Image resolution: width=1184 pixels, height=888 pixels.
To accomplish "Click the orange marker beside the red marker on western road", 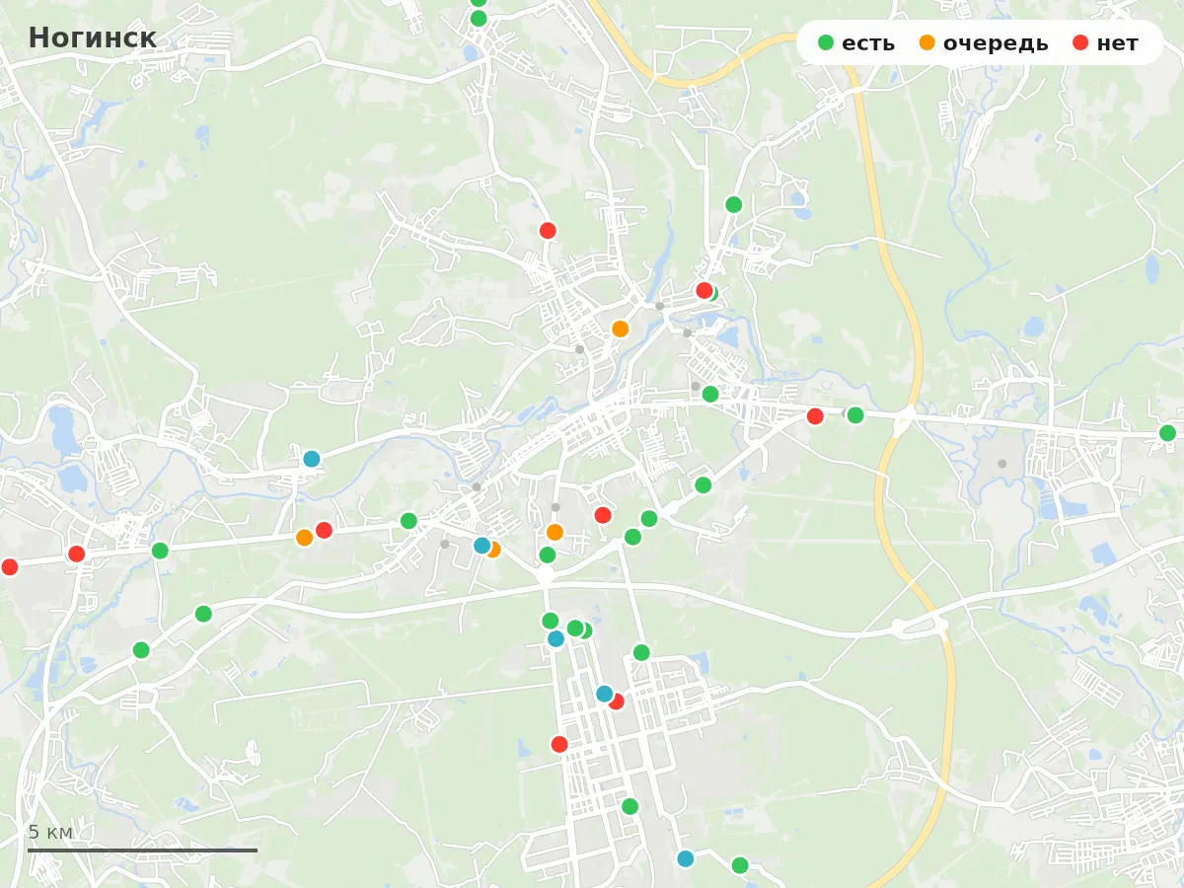I will tap(304, 538).
